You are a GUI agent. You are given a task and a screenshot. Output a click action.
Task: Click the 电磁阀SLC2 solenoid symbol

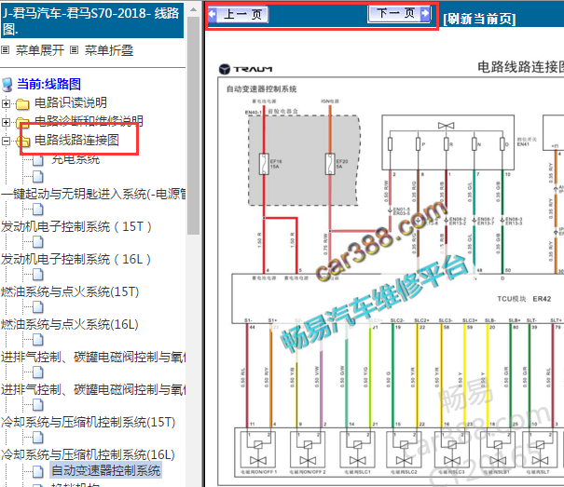click(x=404, y=451)
